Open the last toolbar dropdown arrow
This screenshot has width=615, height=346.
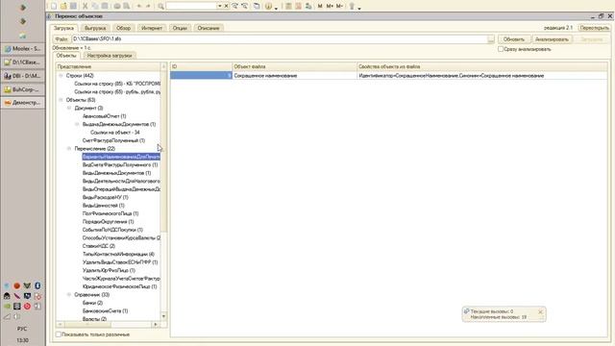(x=358, y=8)
